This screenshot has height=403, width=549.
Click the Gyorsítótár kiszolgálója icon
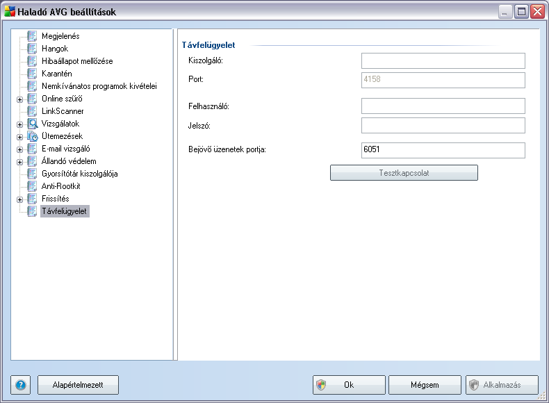(x=32, y=174)
